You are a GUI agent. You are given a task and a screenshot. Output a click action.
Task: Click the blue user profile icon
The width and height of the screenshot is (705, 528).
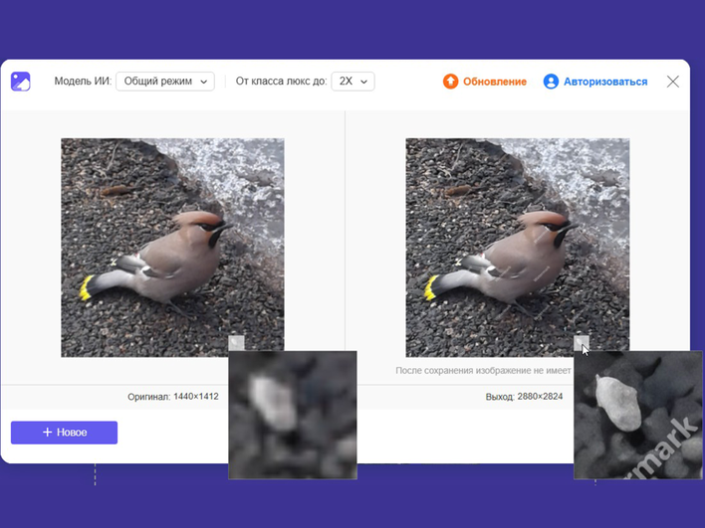click(551, 82)
